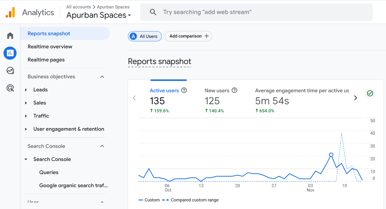The image size is (386, 209).
Task: Select Realtime overview in the report menu
Action: [50, 47]
